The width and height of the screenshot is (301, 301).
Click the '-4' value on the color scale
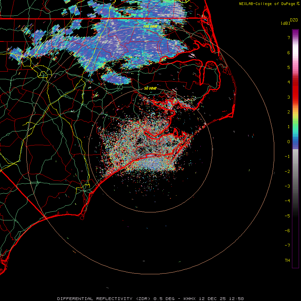pos(287,201)
